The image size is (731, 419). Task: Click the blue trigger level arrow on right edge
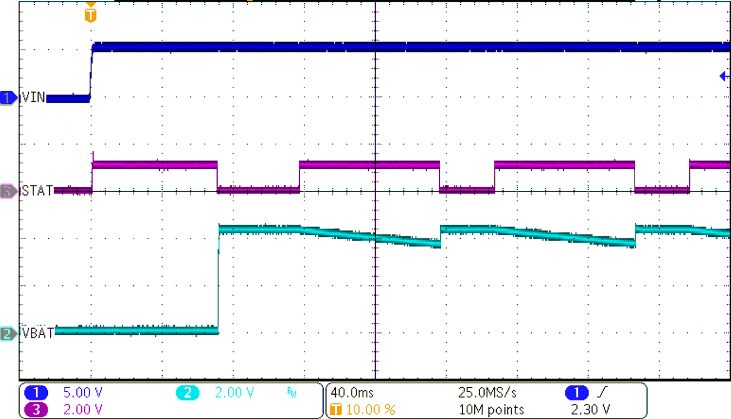(723, 76)
